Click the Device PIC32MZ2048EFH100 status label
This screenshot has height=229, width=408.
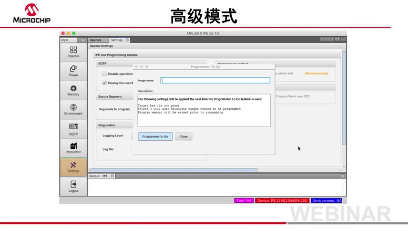tap(282, 200)
